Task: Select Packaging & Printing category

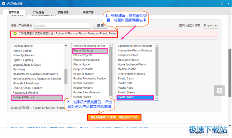Action: pos(25,93)
